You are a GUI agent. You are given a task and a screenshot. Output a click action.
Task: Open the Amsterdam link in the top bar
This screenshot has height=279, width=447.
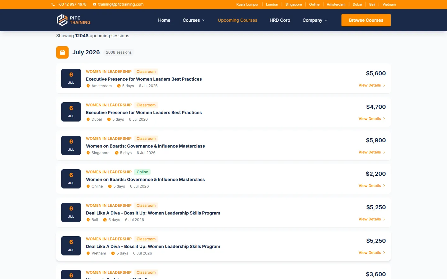click(x=336, y=4)
